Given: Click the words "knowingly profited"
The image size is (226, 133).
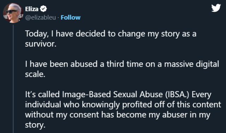Looking at the screenshot, I should [117, 105].
